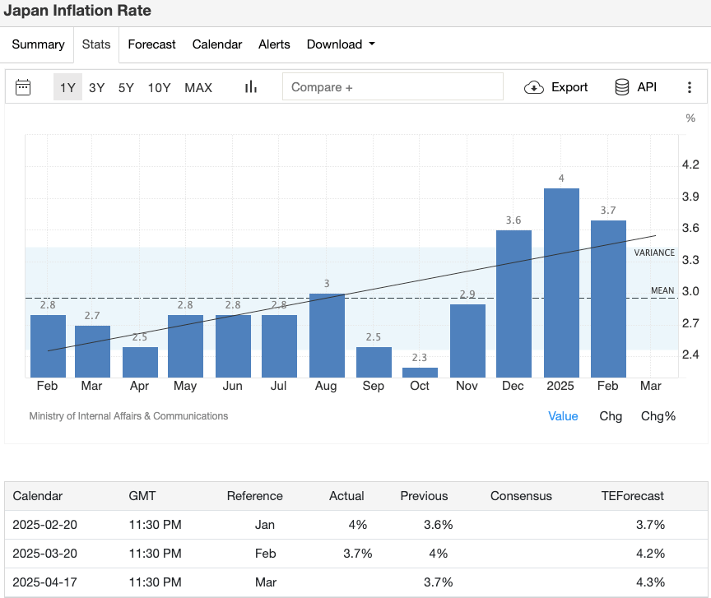Go to the Alerts tab

(x=274, y=44)
